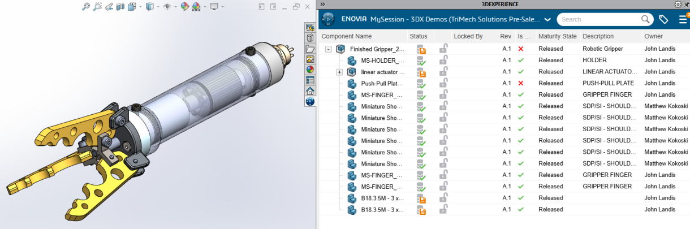690x229 pixels.
Task: Click the Zoom to Fit view icon
Action: coord(86,7)
